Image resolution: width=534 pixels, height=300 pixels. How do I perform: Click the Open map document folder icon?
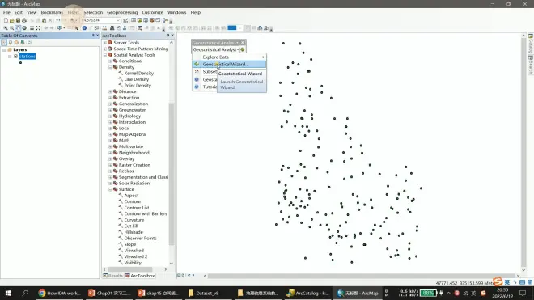12,20
